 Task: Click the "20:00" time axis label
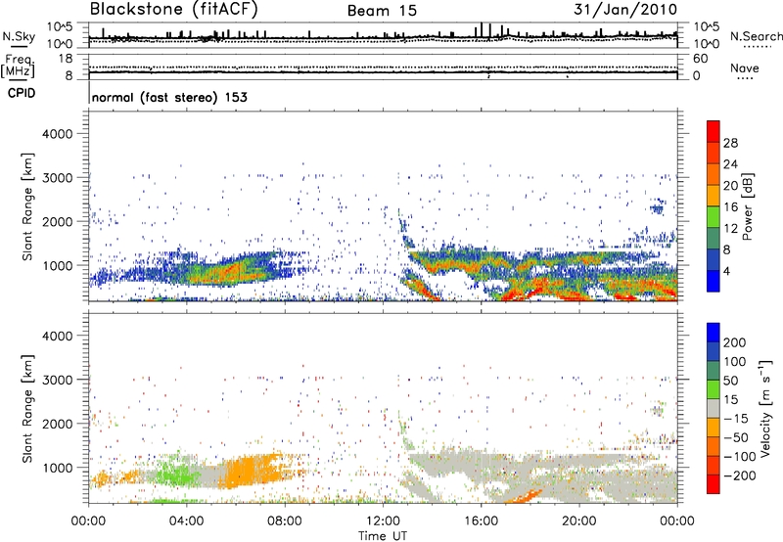[578, 521]
